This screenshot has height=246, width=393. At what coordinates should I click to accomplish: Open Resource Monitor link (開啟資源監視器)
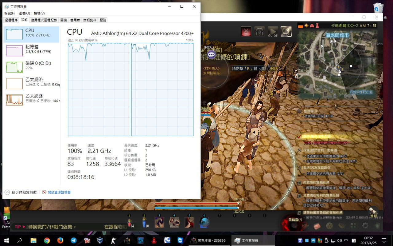(59, 192)
